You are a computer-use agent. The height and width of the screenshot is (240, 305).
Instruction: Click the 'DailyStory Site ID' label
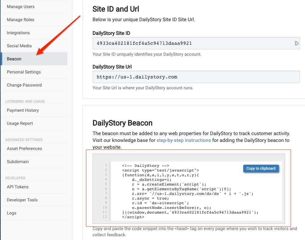click(x=111, y=33)
